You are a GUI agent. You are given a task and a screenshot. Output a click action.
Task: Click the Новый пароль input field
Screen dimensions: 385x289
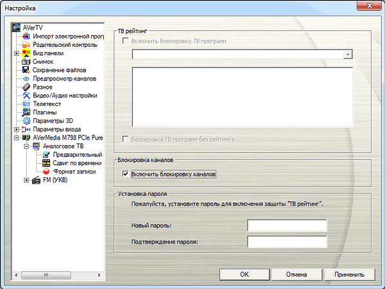[287, 225]
